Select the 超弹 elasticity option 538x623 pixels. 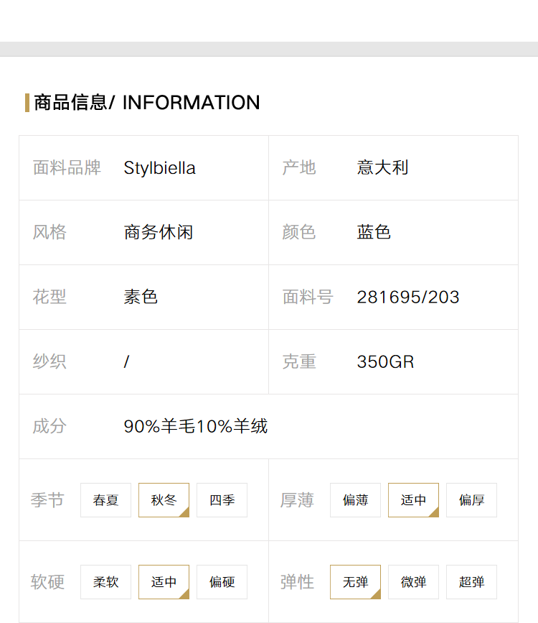tap(471, 581)
